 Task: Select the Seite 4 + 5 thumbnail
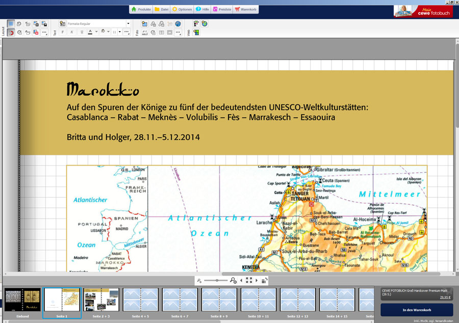pos(141,300)
